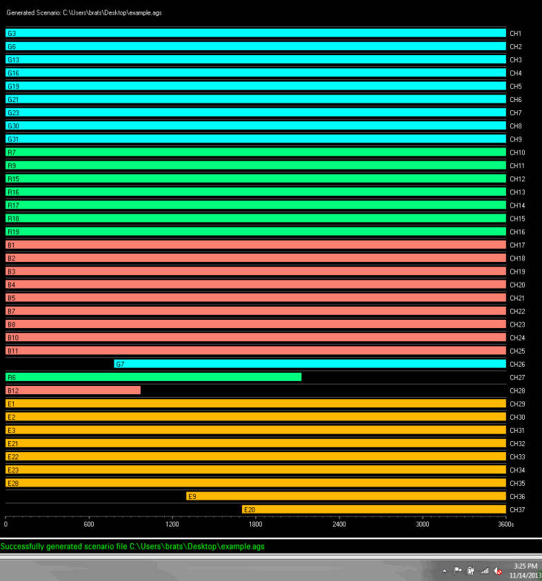
Task: Select the orange E2 bar
Action: tap(256, 417)
